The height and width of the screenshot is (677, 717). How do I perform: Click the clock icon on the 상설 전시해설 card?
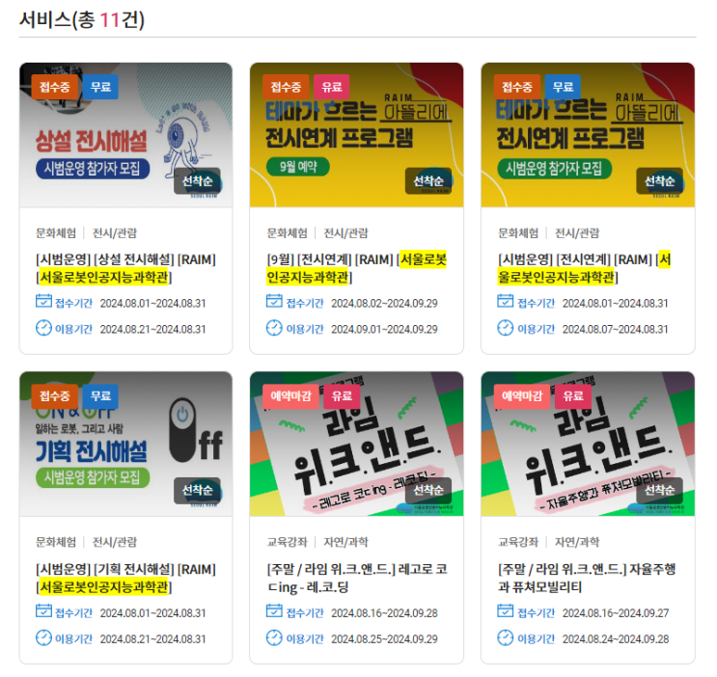click(43, 328)
